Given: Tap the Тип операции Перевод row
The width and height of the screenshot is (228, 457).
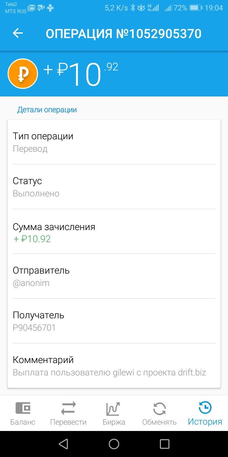Looking at the screenshot, I should [x=114, y=142].
